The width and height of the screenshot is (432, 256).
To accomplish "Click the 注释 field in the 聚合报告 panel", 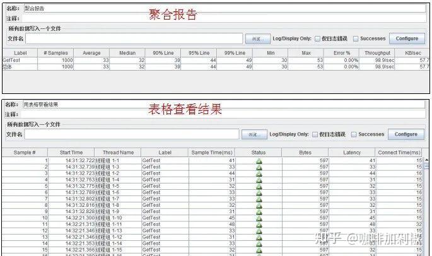I will (224, 18).
